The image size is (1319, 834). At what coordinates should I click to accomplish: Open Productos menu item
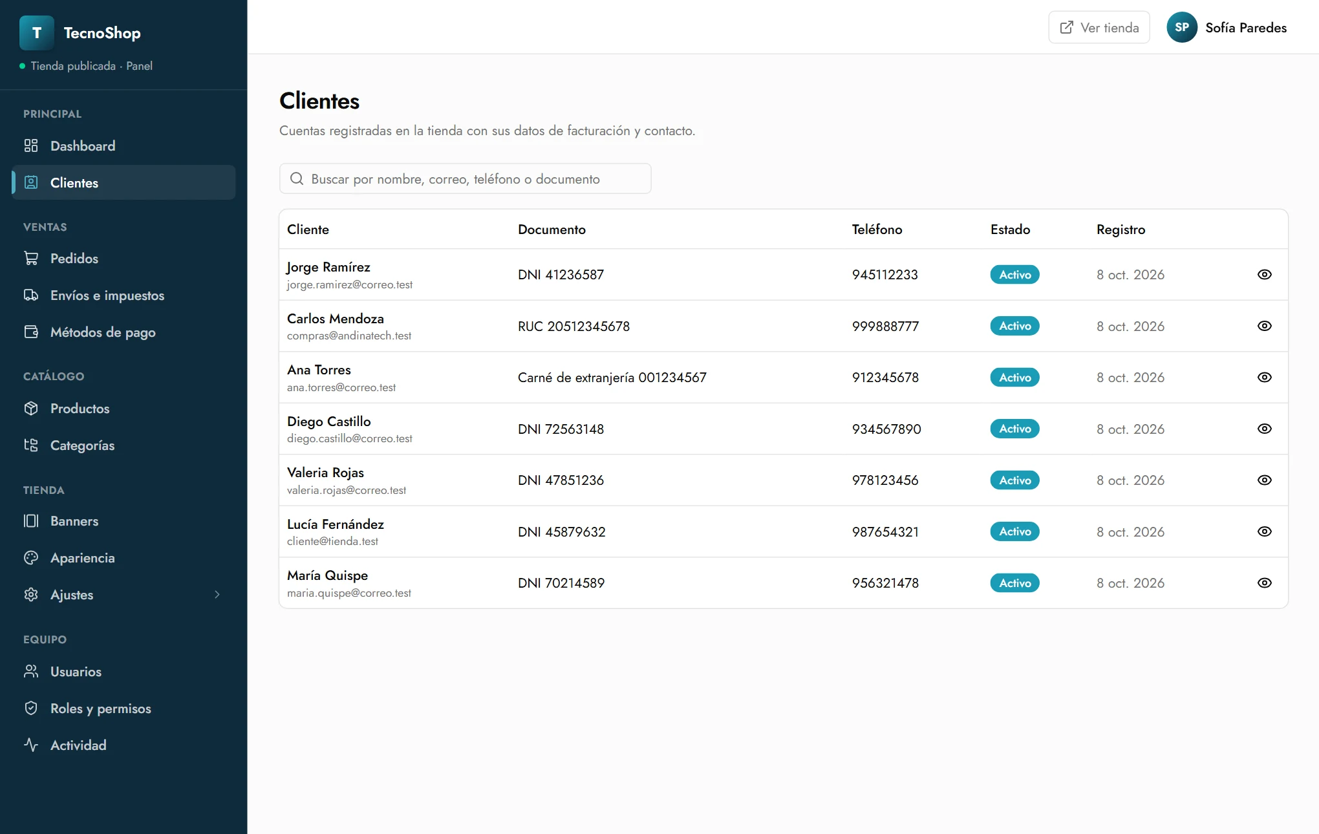pos(123,408)
